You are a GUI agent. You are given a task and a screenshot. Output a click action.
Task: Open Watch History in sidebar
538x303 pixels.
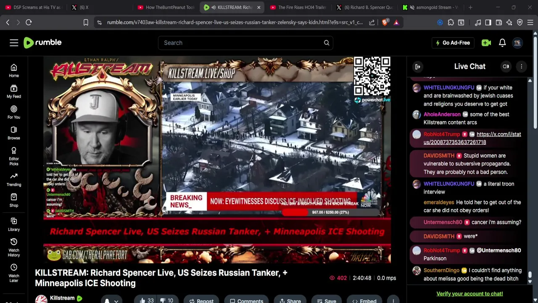(x=14, y=247)
